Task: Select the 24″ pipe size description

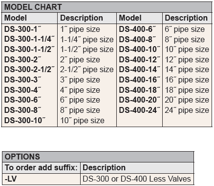Action: [187, 110]
